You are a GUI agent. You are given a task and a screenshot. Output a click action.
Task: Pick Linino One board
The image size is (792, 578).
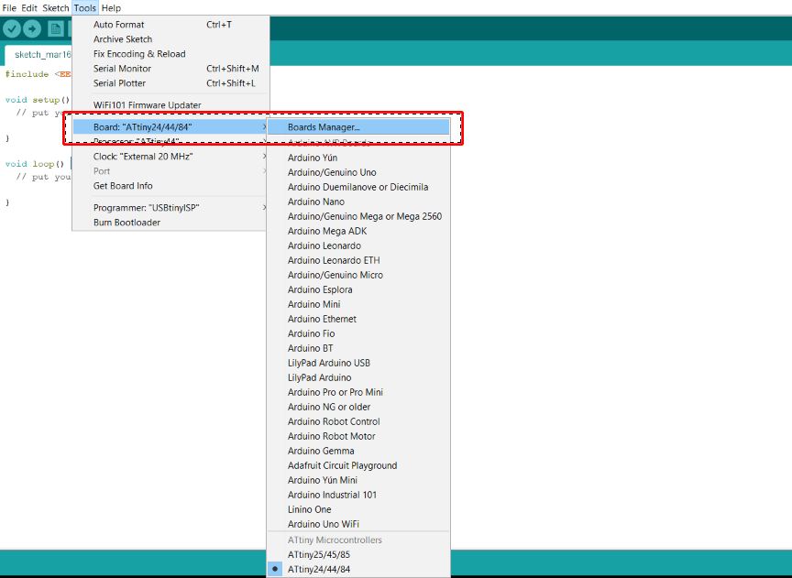coord(358,509)
